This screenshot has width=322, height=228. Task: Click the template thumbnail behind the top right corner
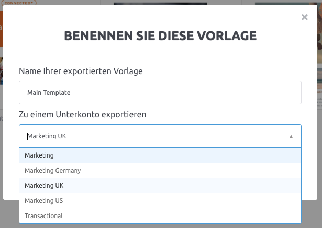[x=286, y=4]
